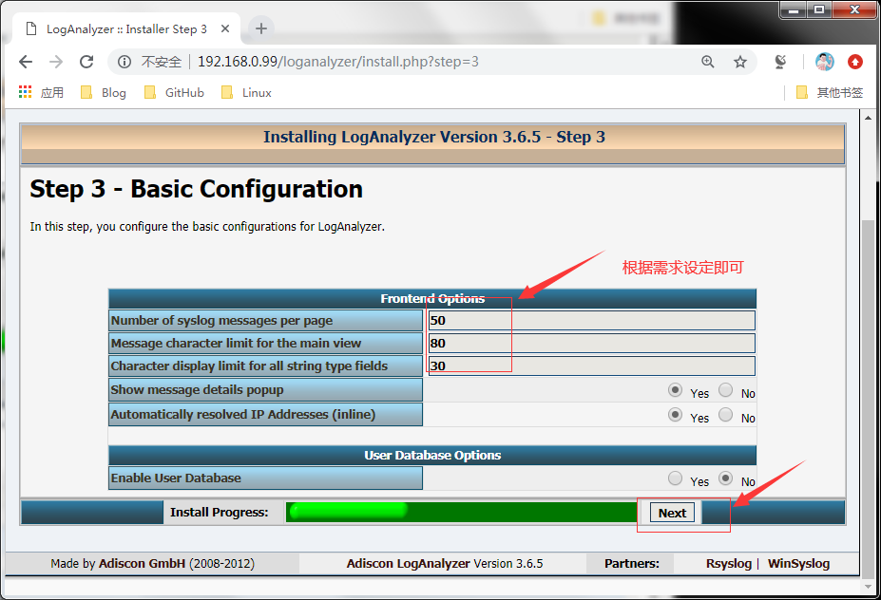The height and width of the screenshot is (600, 881).
Task: Minimize the browser window
Action: 794,10
